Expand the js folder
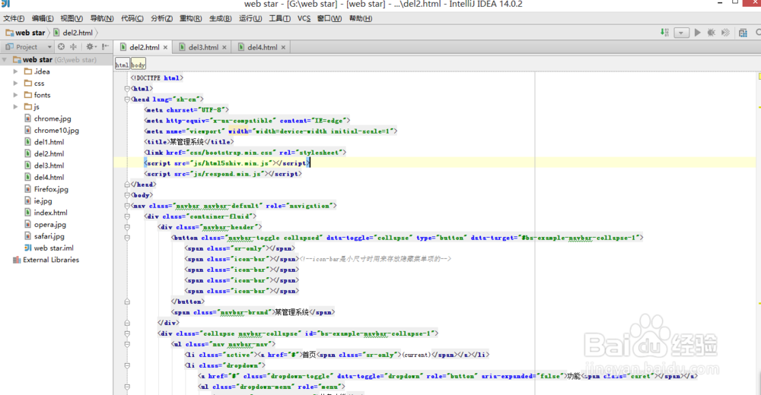This screenshot has width=761, height=395. coord(15,106)
